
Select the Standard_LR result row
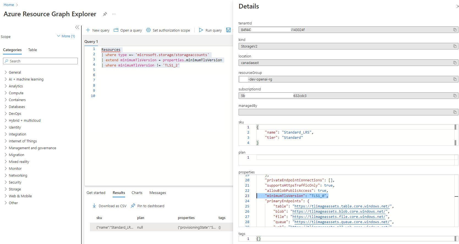pos(162,227)
